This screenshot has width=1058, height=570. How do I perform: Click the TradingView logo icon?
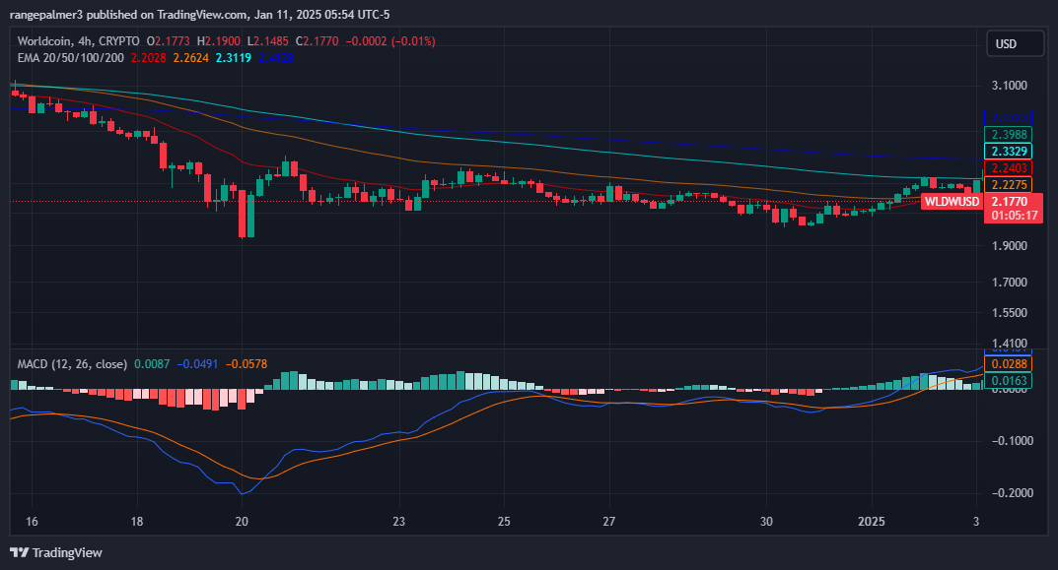(x=19, y=552)
